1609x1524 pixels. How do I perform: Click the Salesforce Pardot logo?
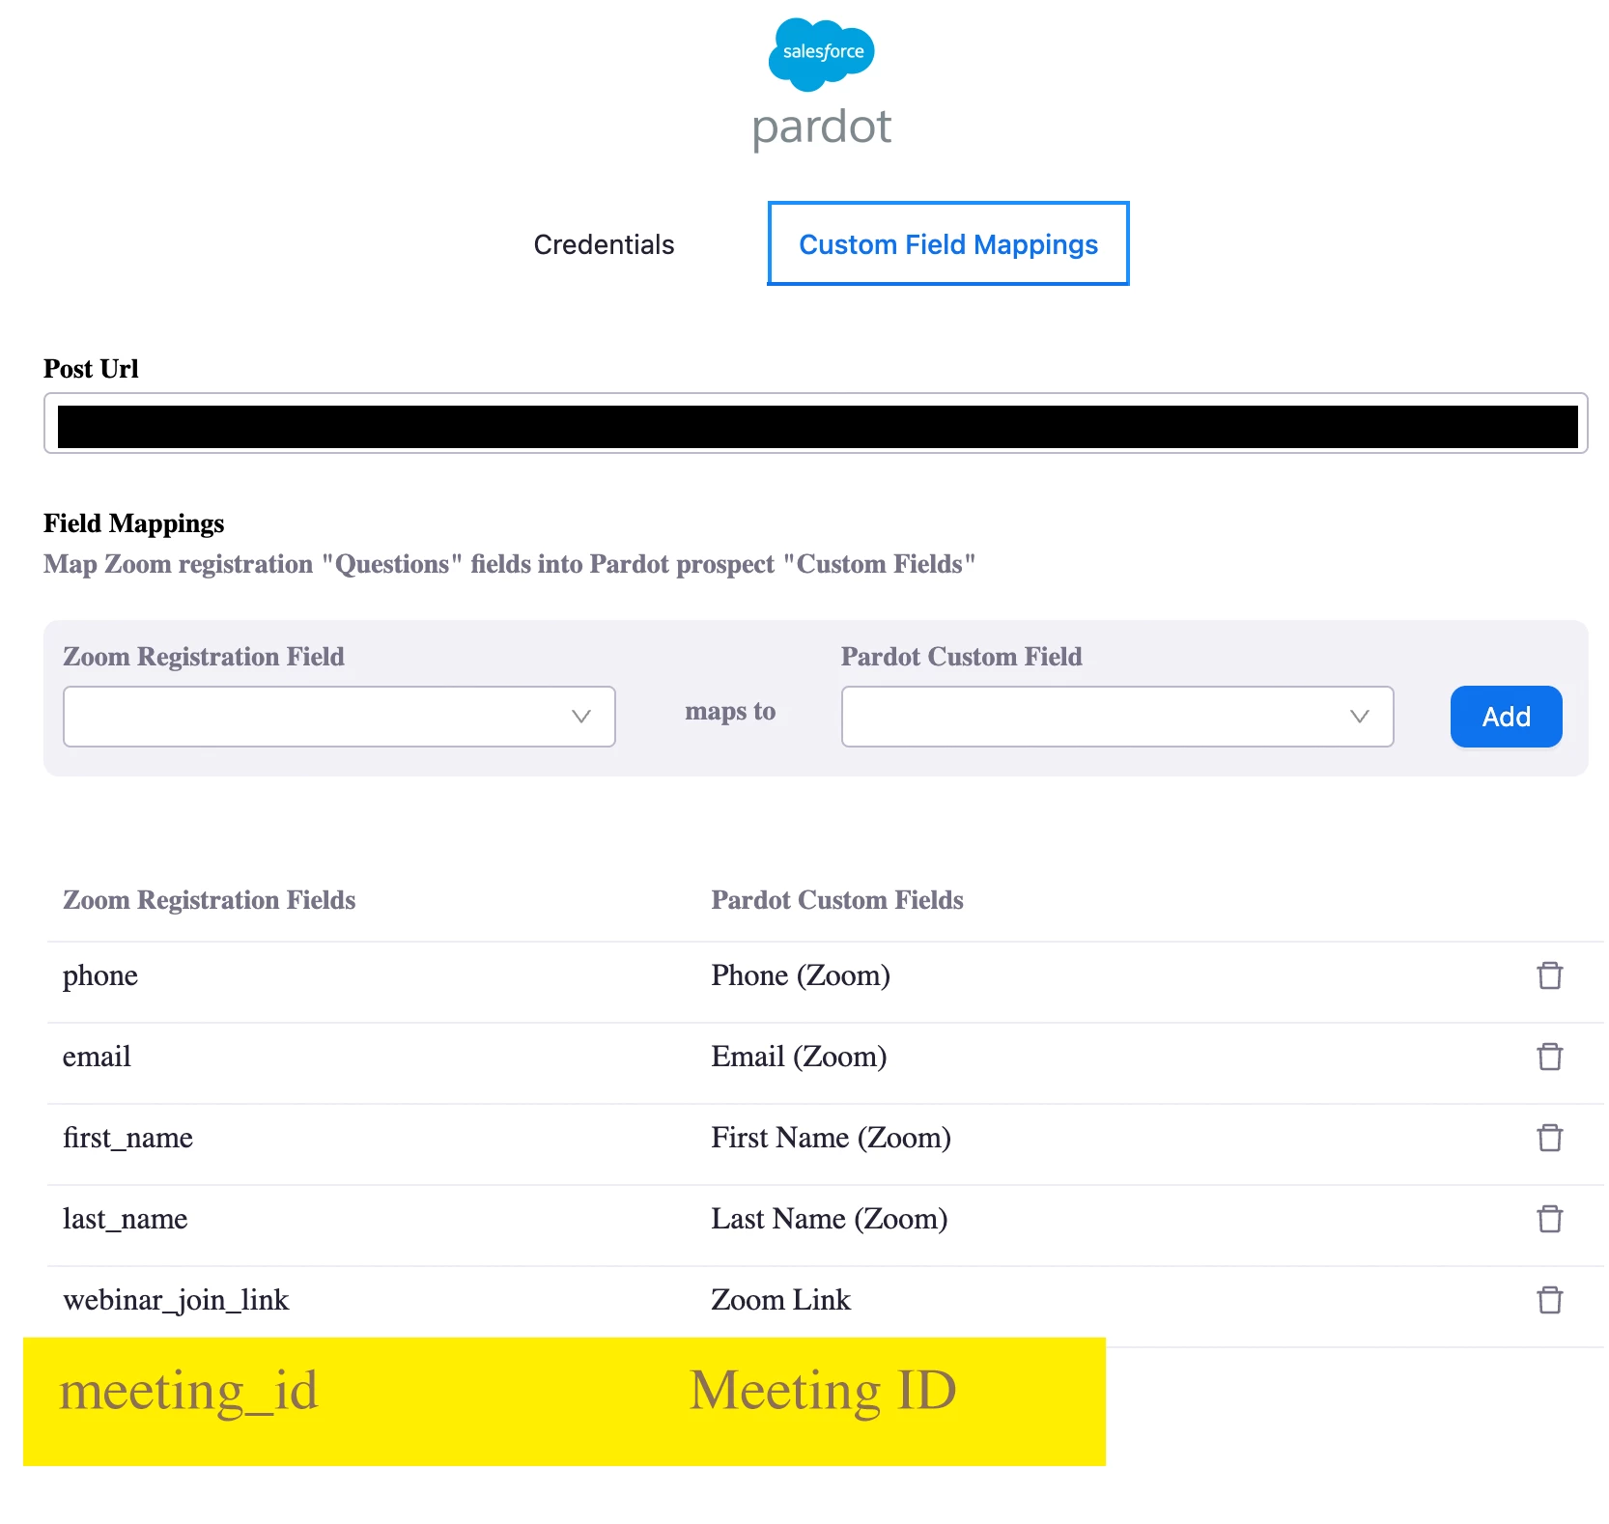point(822,85)
